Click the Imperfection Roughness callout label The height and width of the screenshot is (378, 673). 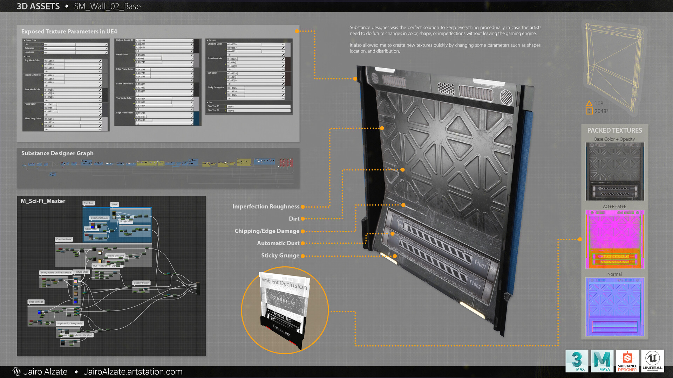[266, 206]
